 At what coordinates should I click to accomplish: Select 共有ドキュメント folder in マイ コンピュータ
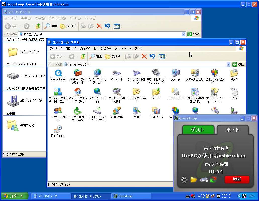tap(24, 52)
